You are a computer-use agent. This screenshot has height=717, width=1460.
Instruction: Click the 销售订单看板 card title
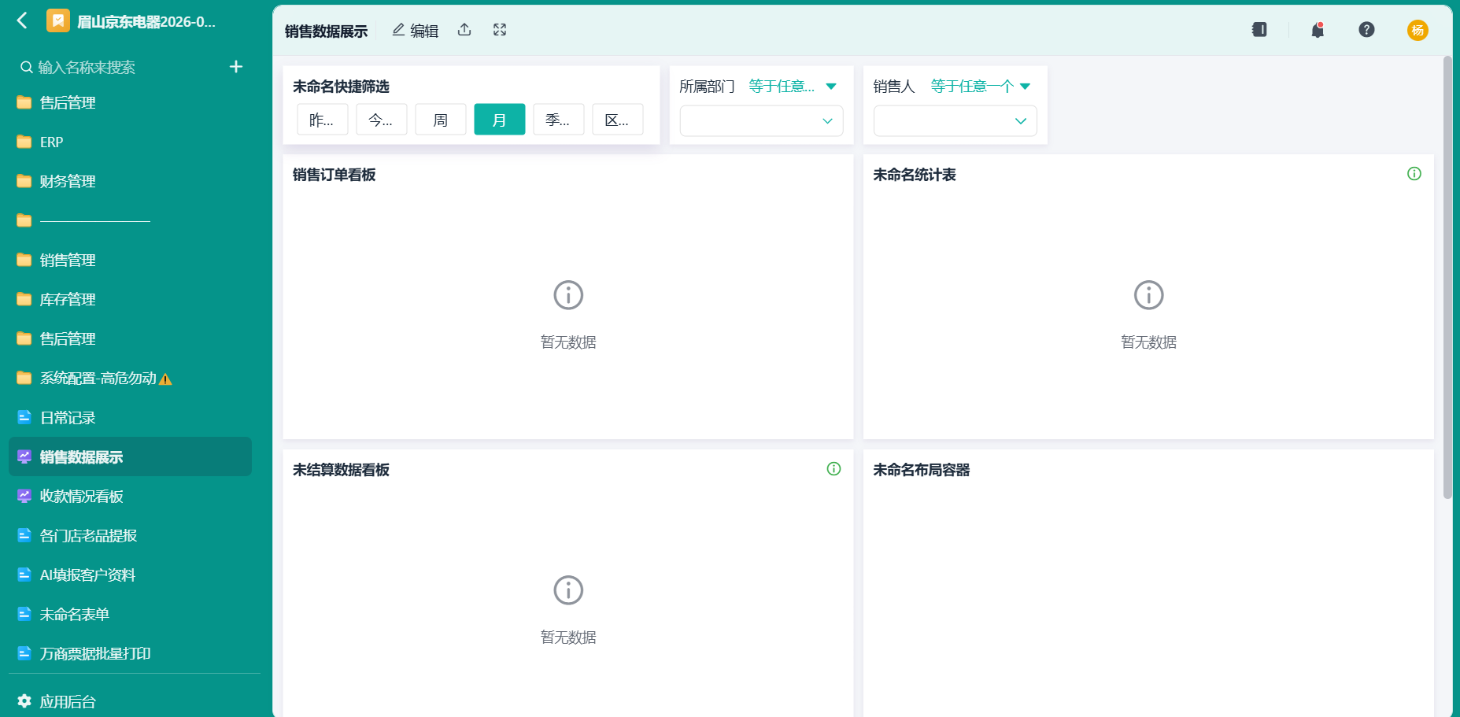(334, 174)
